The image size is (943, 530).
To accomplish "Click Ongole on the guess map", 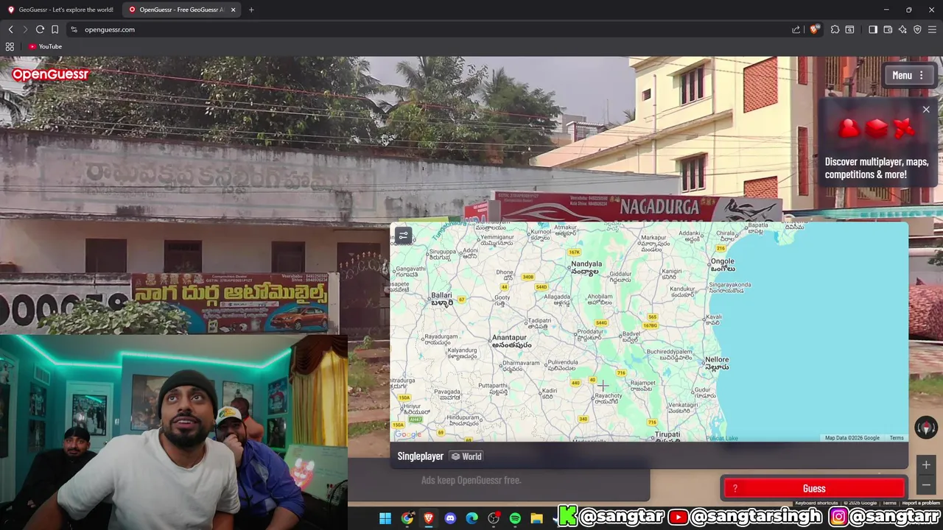I will click(723, 264).
